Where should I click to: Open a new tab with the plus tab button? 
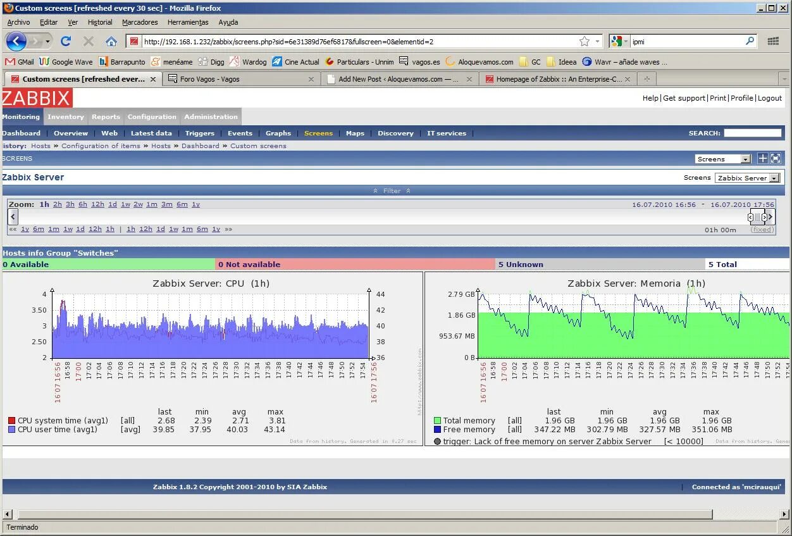(647, 79)
